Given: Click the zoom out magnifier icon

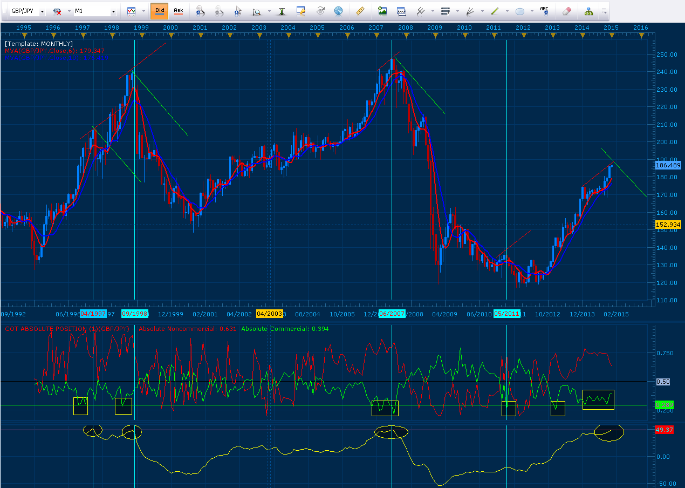Looking at the screenshot, I should (219, 11).
